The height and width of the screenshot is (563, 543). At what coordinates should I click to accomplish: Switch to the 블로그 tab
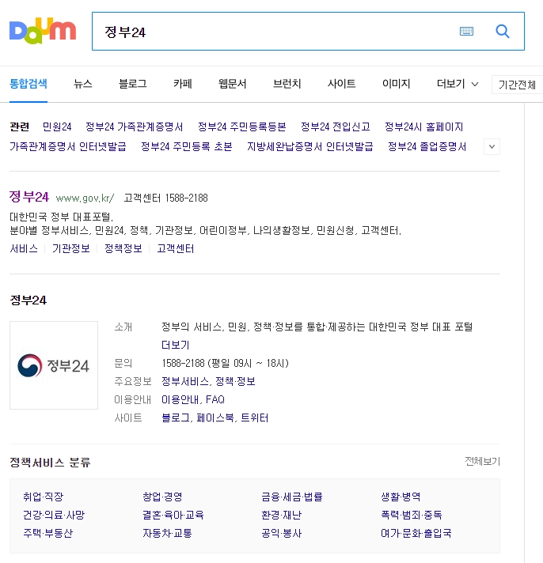click(133, 84)
